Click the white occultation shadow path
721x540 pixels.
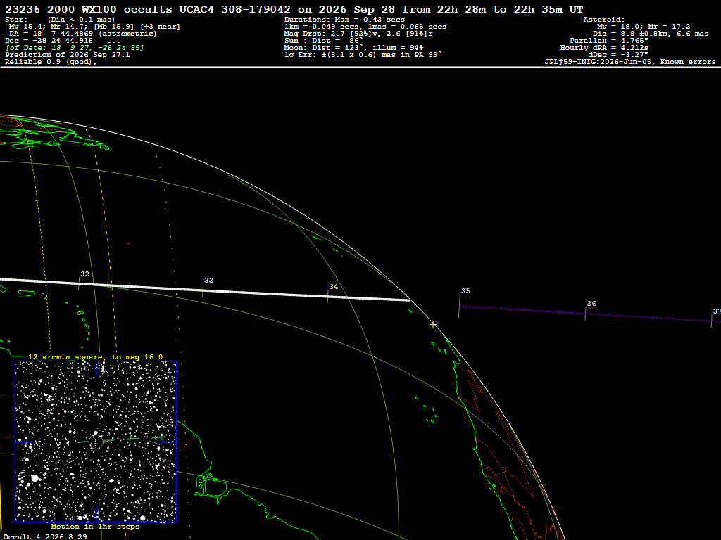pos(205,289)
